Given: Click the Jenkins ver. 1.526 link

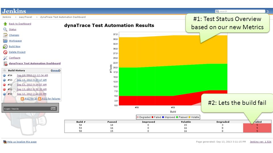Looking at the screenshot, I should point(260,142).
